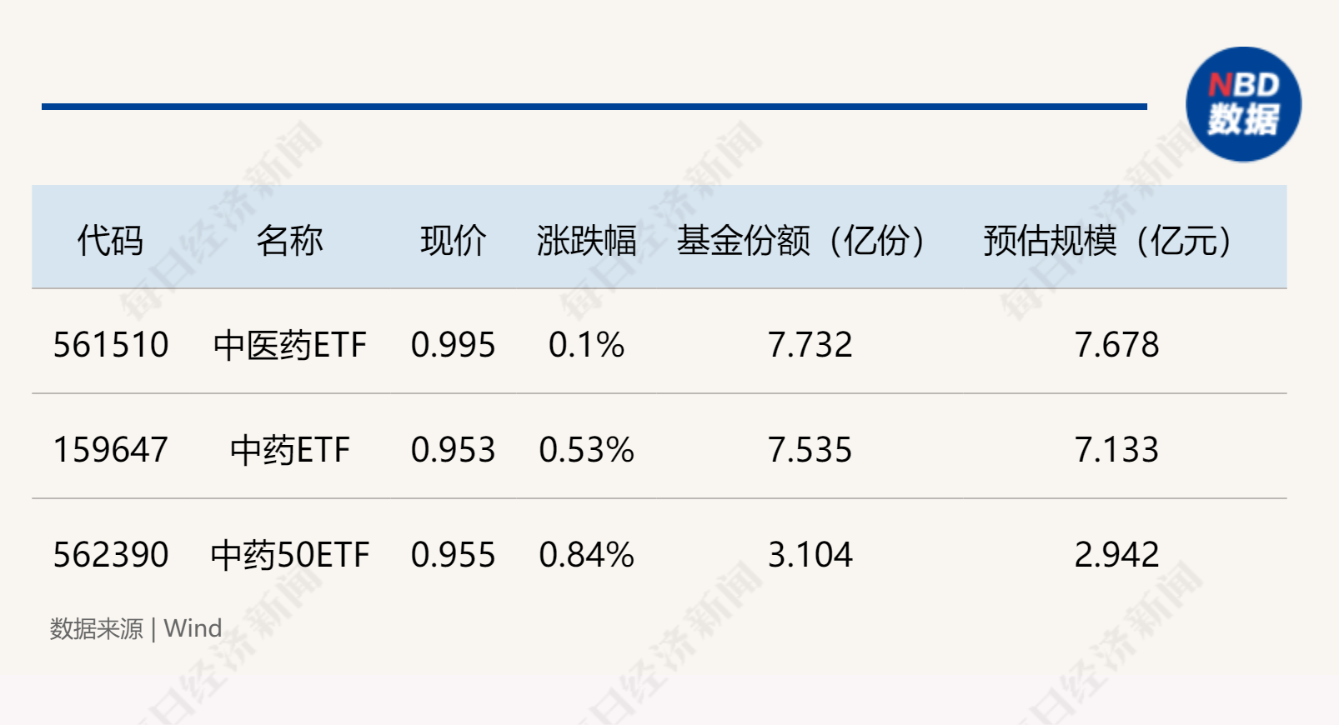Click the 数据来源 | Wind source note
The height and width of the screenshot is (725, 1339).
click(136, 628)
